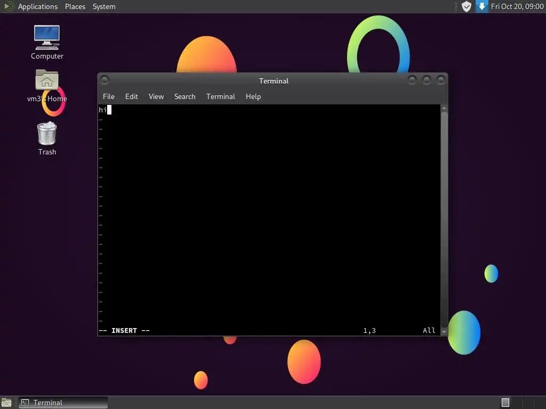
Task: Click the terminal window menu button at top-left of title bar
Action: 105,80
